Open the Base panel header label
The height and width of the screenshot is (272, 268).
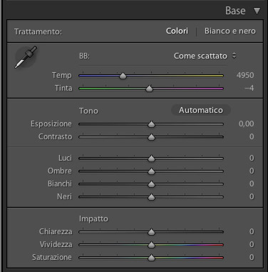pyautogui.click(x=235, y=11)
